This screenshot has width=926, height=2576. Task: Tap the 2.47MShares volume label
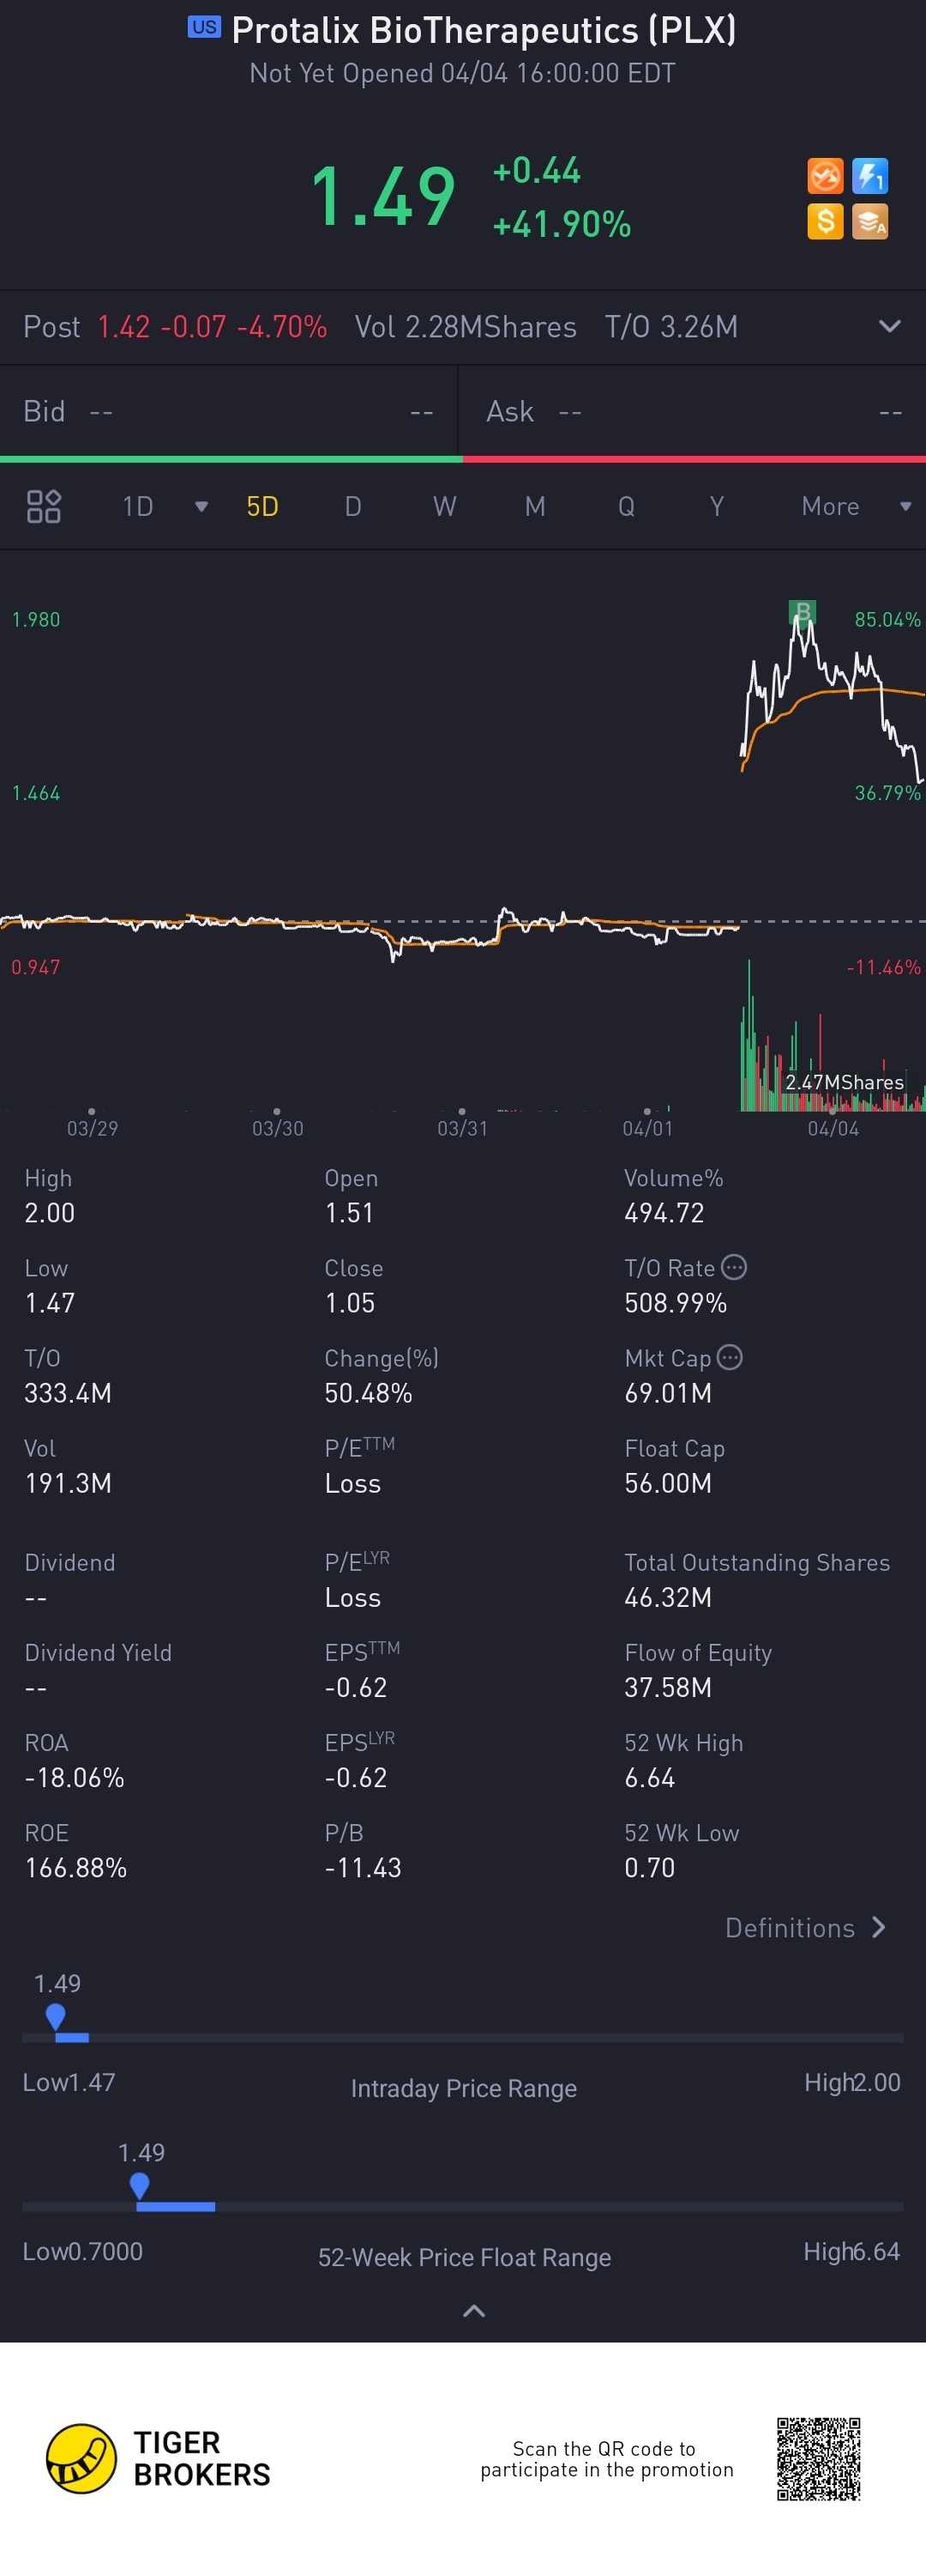[x=844, y=1082]
